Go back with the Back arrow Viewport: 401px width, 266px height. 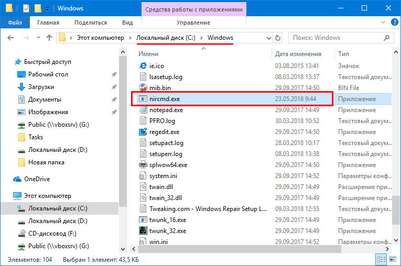pyautogui.click(x=10, y=38)
